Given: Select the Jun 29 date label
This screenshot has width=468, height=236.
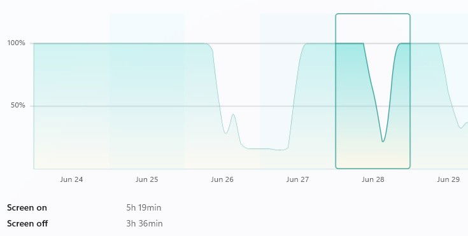Looking at the screenshot, I should click(x=448, y=179).
